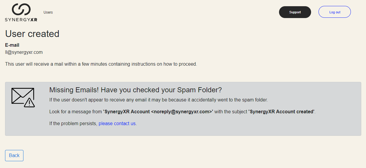Open the Support page
This screenshot has height=168, width=366.
tap(295, 12)
